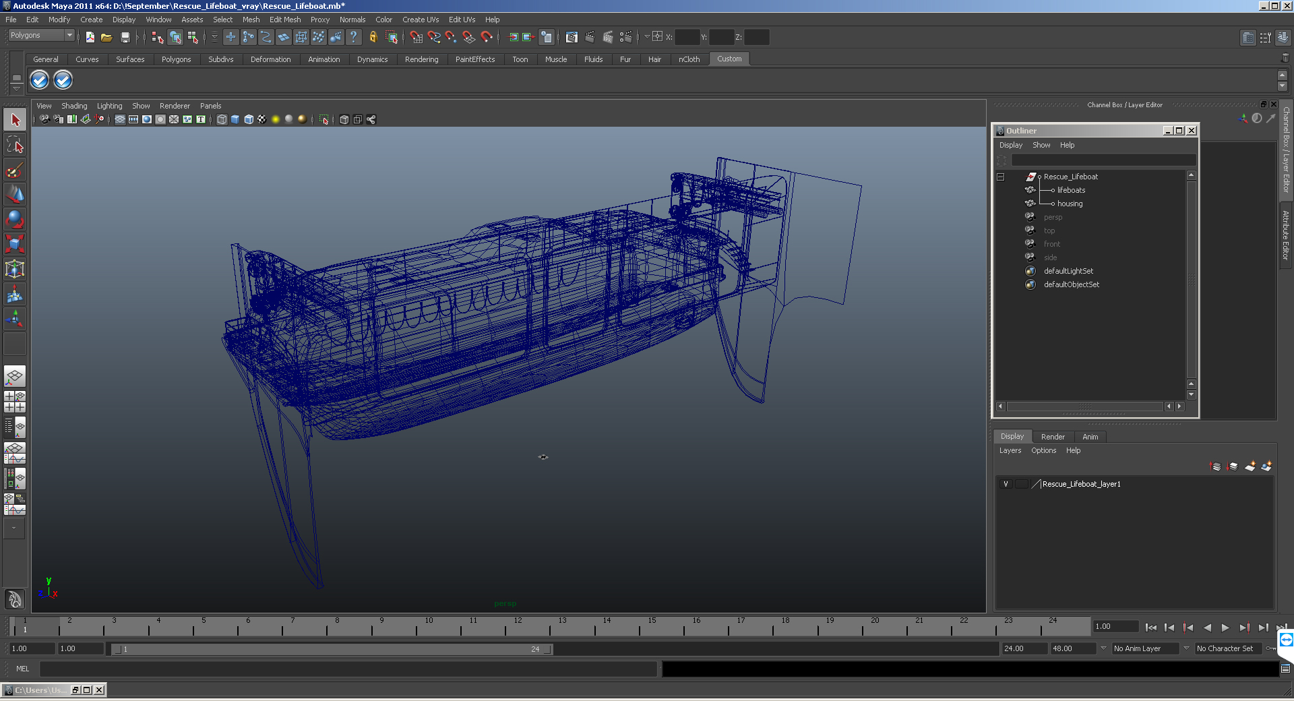
Task: Toggle textured checker display in viewport
Action: pos(262,119)
